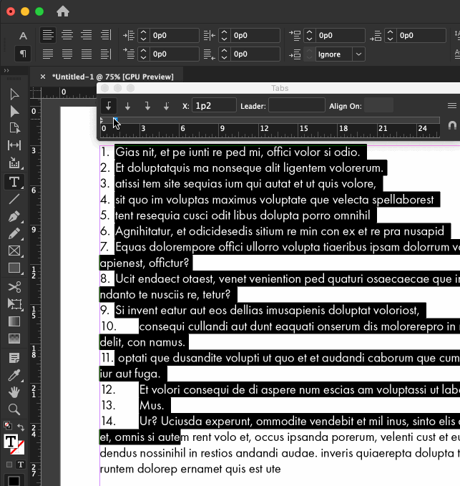Click the Home icon
The height and width of the screenshot is (486, 460).
point(62,11)
